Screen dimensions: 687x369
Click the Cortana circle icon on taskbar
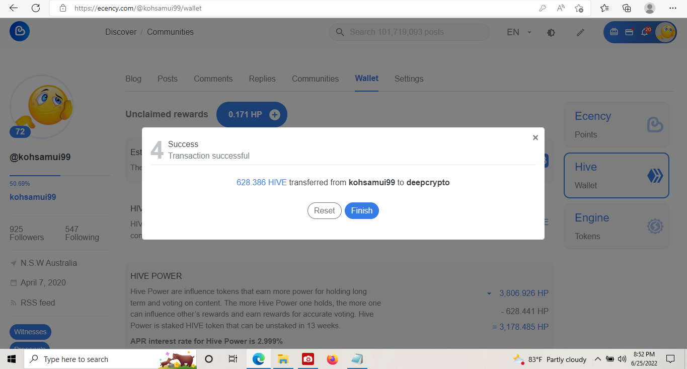(x=209, y=359)
